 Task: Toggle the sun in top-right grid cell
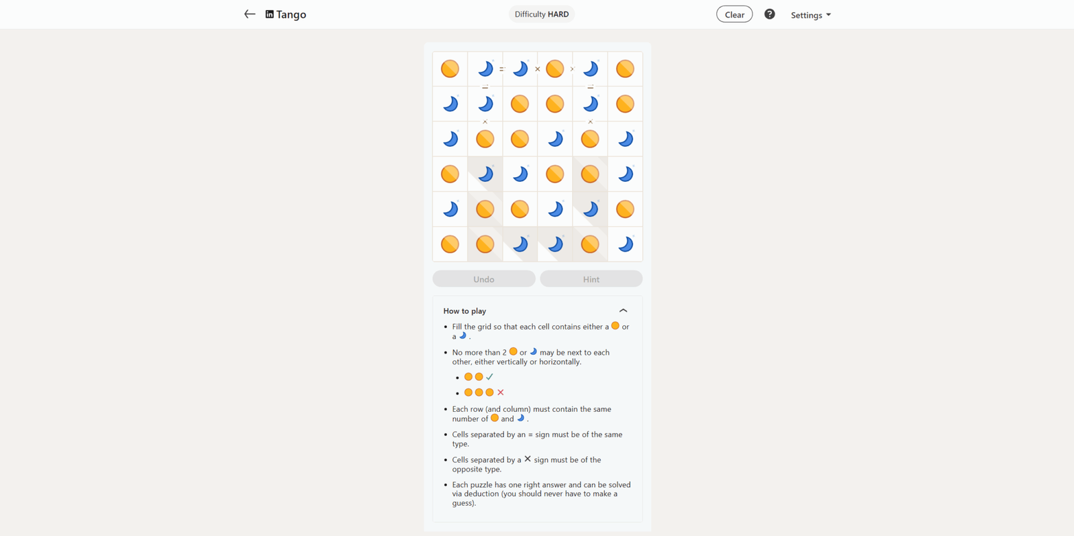point(625,68)
